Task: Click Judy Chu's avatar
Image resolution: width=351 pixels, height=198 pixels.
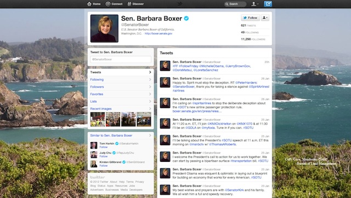Action: pyautogui.click(x=94, y=155)
